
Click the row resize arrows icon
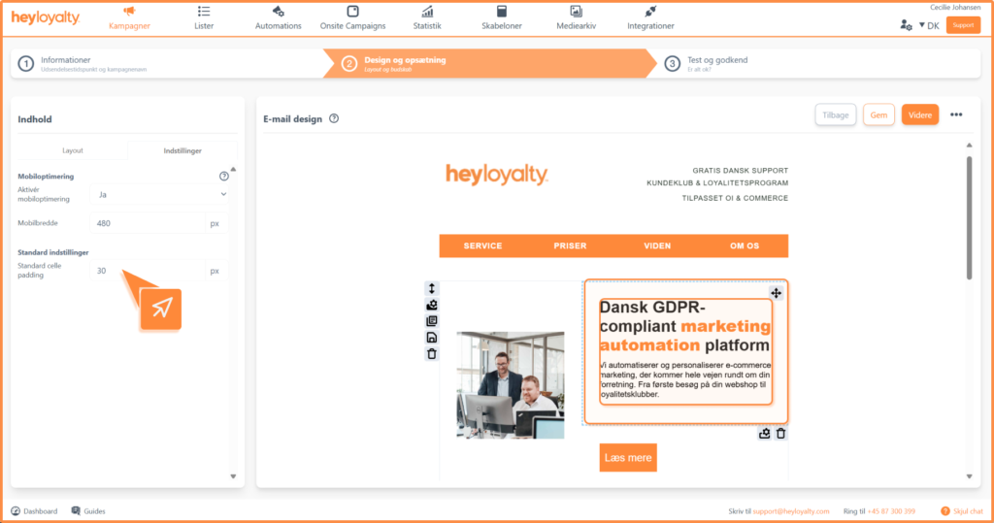pyautogui.click(x=432, y=289)
